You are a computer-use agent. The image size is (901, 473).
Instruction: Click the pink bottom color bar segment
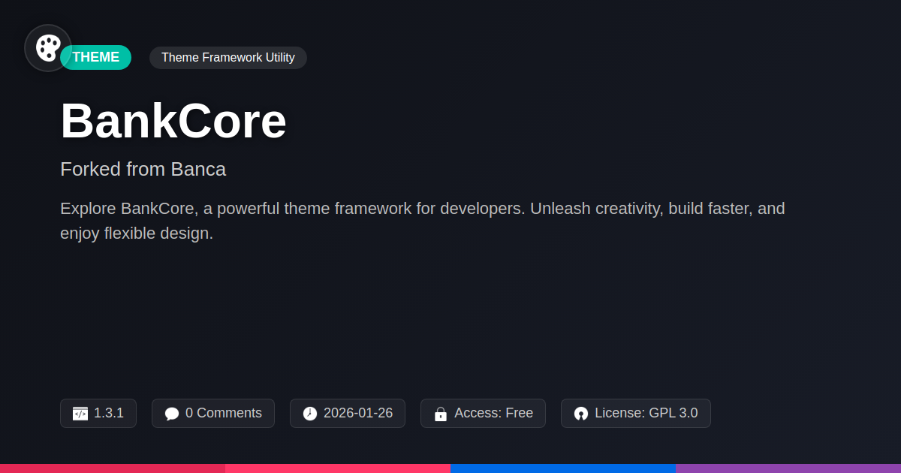(338, 468)
